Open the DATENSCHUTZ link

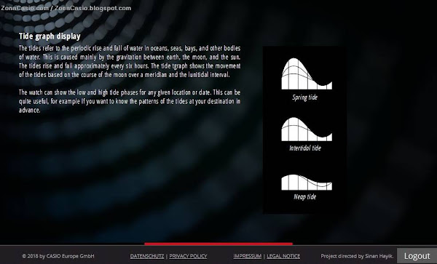(x=147, y=256)
